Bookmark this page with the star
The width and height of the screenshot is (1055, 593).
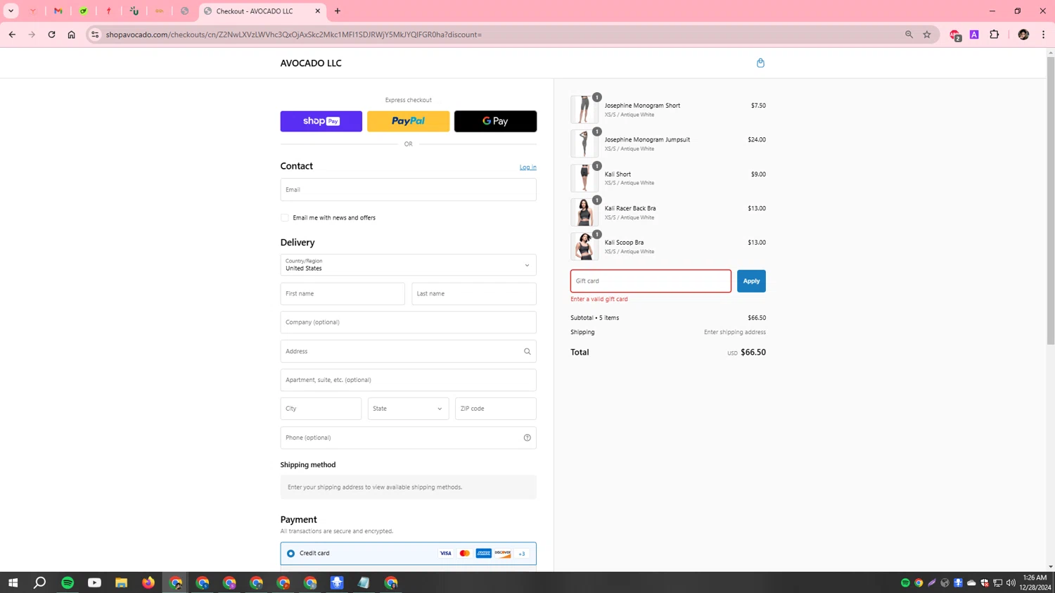click(x=927, y=34)
